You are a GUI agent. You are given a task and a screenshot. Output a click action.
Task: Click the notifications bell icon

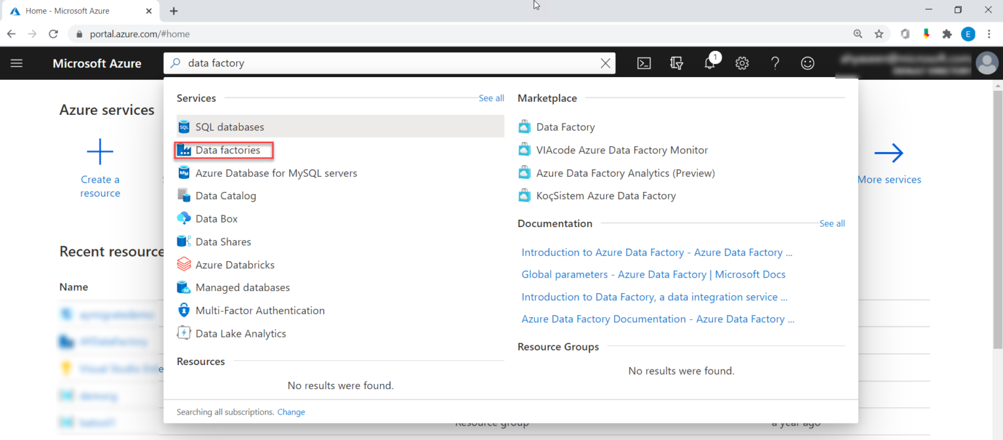(709, 63)
